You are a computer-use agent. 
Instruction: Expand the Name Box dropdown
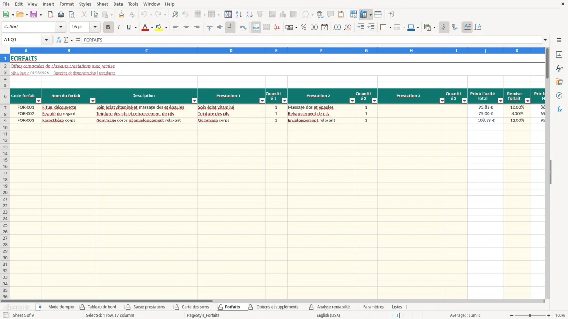46,40
